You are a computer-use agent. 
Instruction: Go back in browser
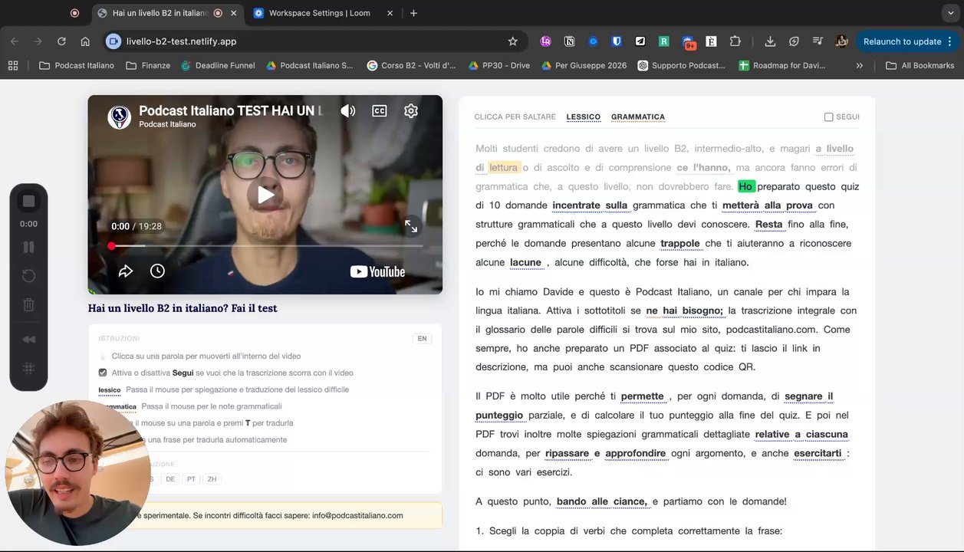tap(15, 41)
